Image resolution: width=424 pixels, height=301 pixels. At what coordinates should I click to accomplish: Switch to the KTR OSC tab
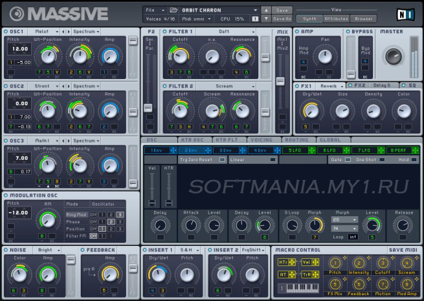pyautogui.click(x=194, y=140)
